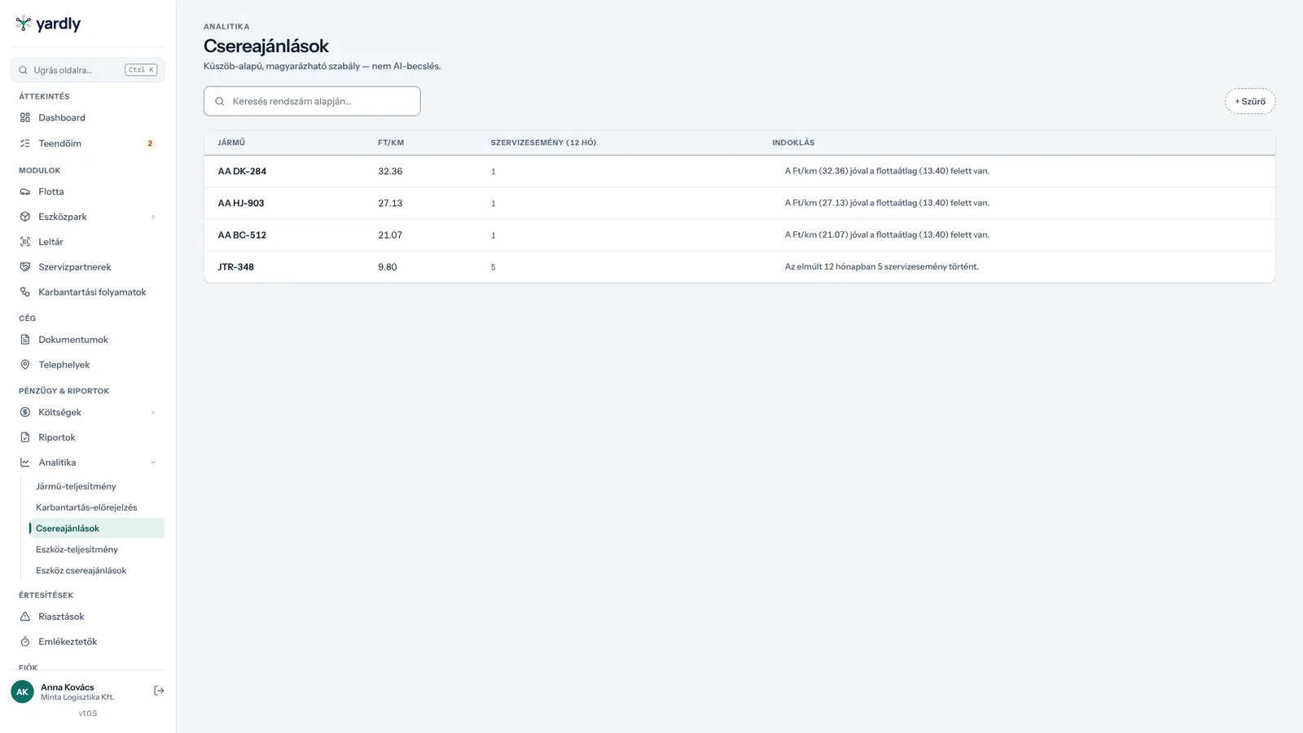Viewport: 1303px width, 733px height.
Task: Click the Keresés rendszám alapján search box
Action: coord(312,101)
